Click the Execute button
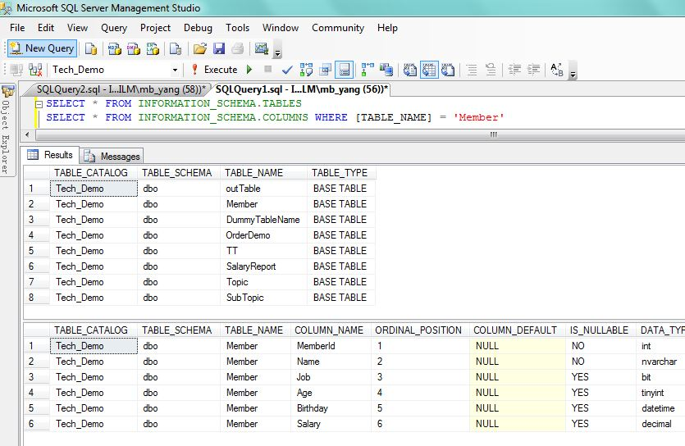685x446 pixels. pos(214,70)
